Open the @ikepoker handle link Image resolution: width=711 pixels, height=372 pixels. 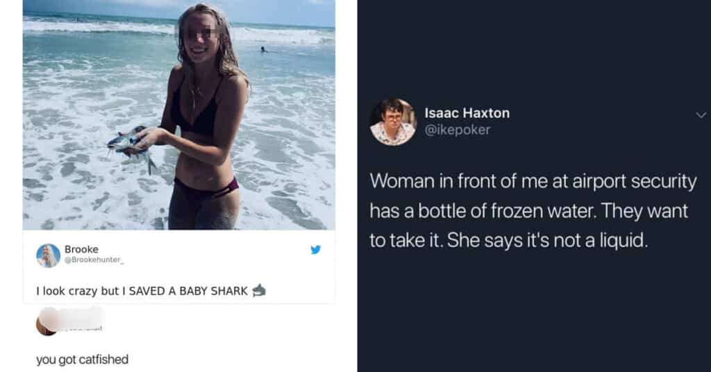[x=457, y=130]
